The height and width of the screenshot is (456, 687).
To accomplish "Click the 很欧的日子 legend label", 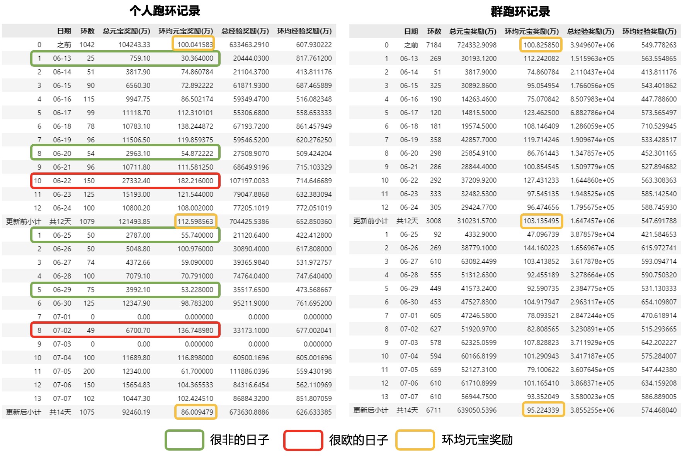I will pos(358,440).
